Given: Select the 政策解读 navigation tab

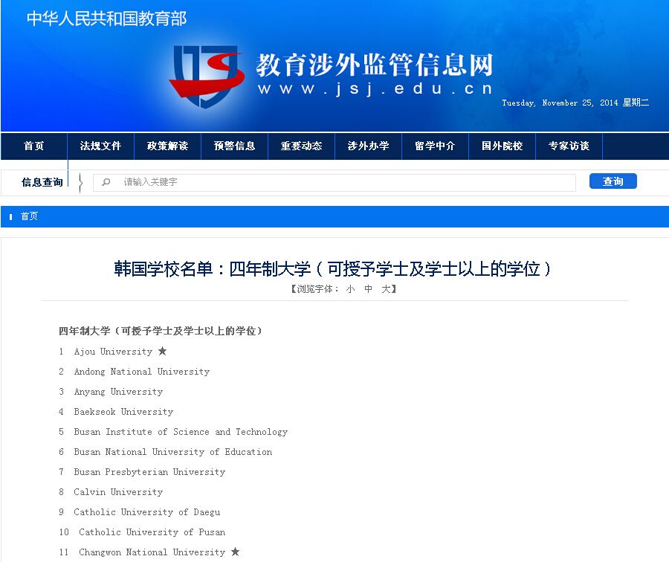Looking at the screenshot, I should point(167,146).
